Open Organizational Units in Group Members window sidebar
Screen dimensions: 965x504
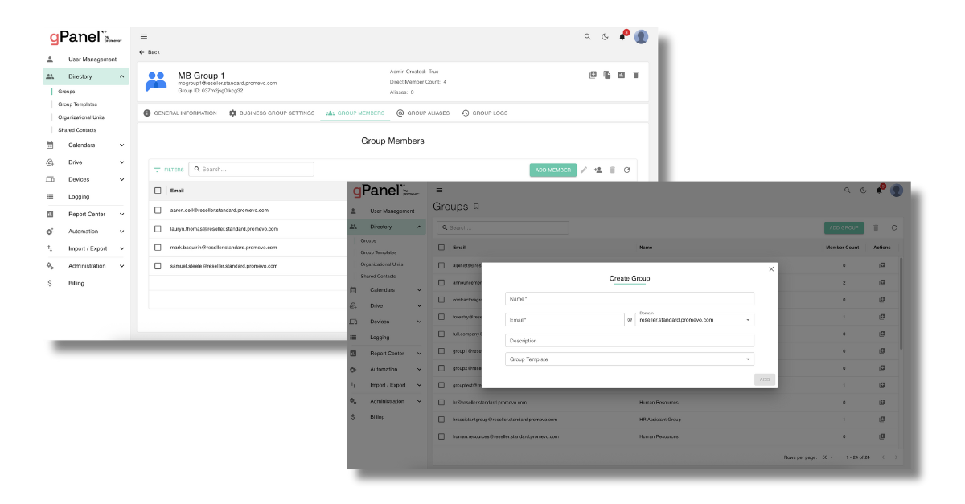tap(81, 117)
